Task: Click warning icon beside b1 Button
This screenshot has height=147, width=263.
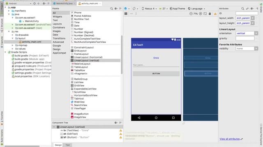Action: point(120,137)
